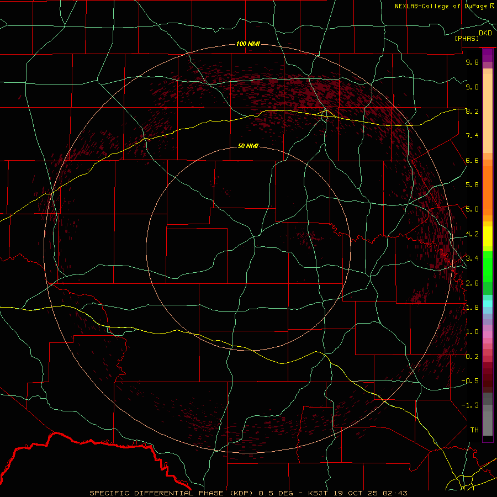Click the 100 NMI range ring label
This screenshot has width=497, height=497.
pyautogui.click(x=248, y=44)
